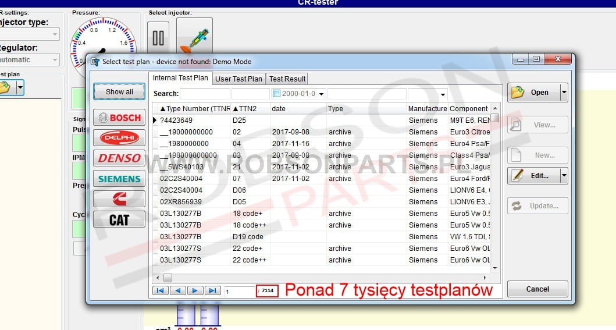
Task: Select the Denso manufacturer filter
Action: click(119, 158)
